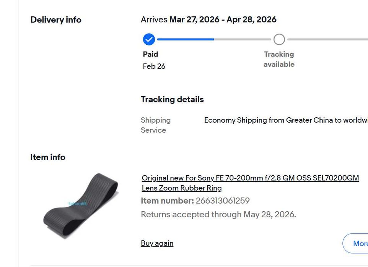368x267 pixels.
Task: Click the Item info heading
Action: coord(48,157)
